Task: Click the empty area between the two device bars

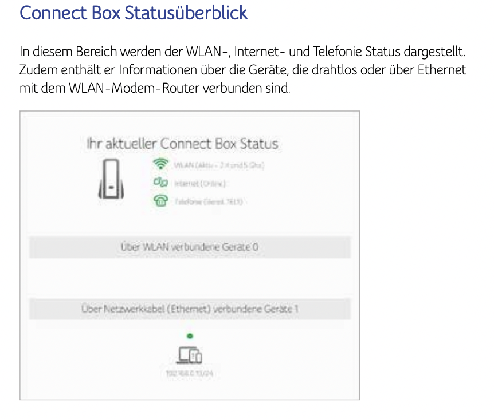Action: 190,278
